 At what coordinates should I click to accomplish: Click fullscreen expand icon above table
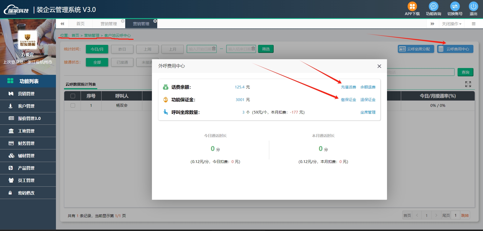tap(468, 84)
